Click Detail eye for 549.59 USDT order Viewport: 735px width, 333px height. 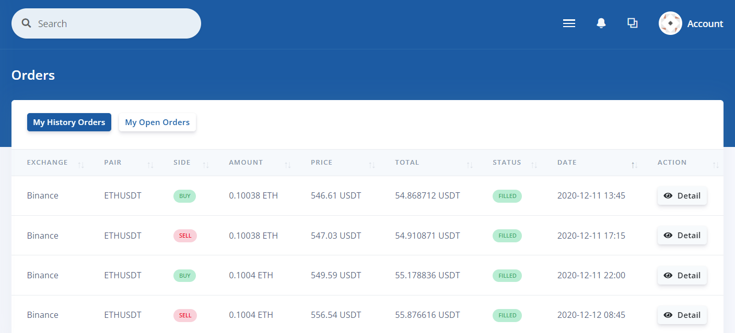click(x=668, y=275)
